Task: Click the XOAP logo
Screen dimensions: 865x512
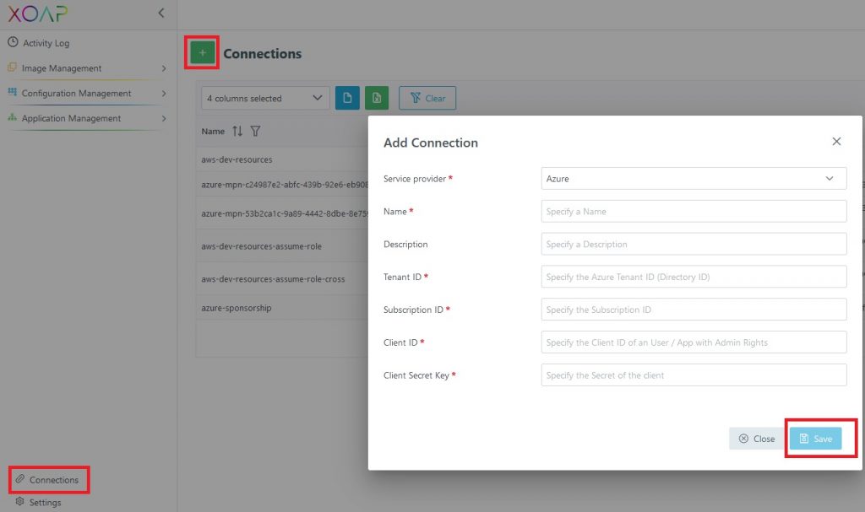Action: pyautogui.click(x=37, y=13)
